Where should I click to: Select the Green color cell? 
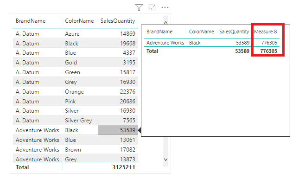click(73, 72)
